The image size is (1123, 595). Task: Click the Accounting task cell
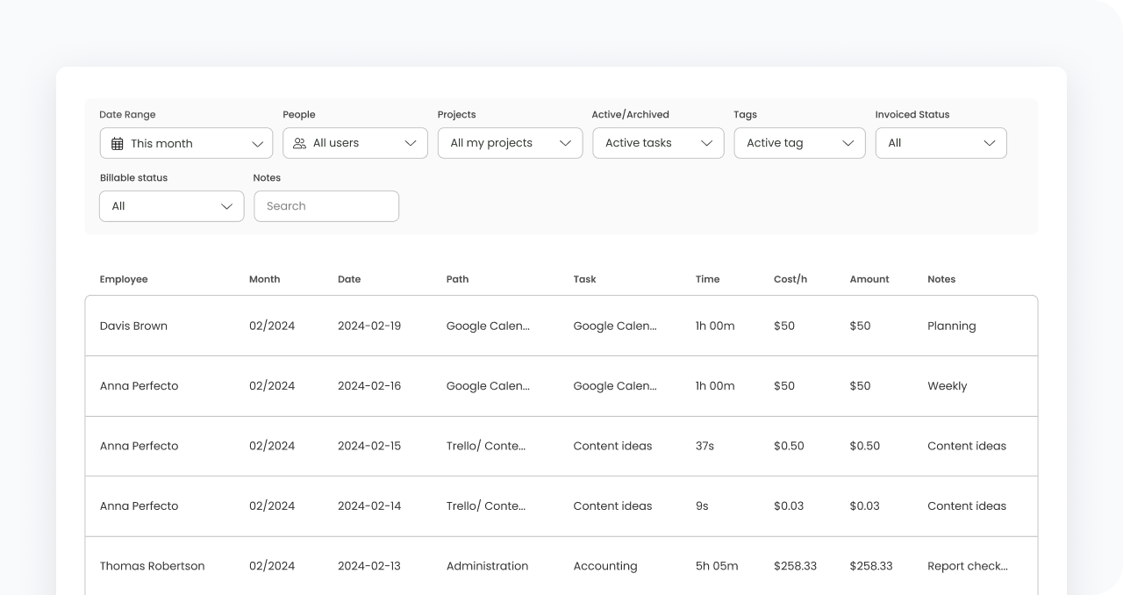tap(605, 566)
